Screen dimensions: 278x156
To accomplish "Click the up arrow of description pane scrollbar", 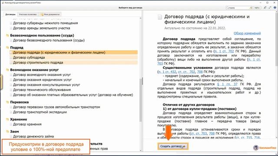I will (x=277, y=12).
